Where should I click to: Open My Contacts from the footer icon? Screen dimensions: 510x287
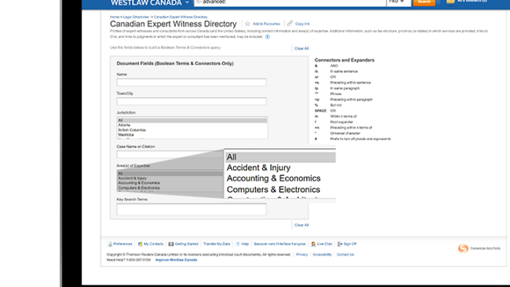click(140, 244)
